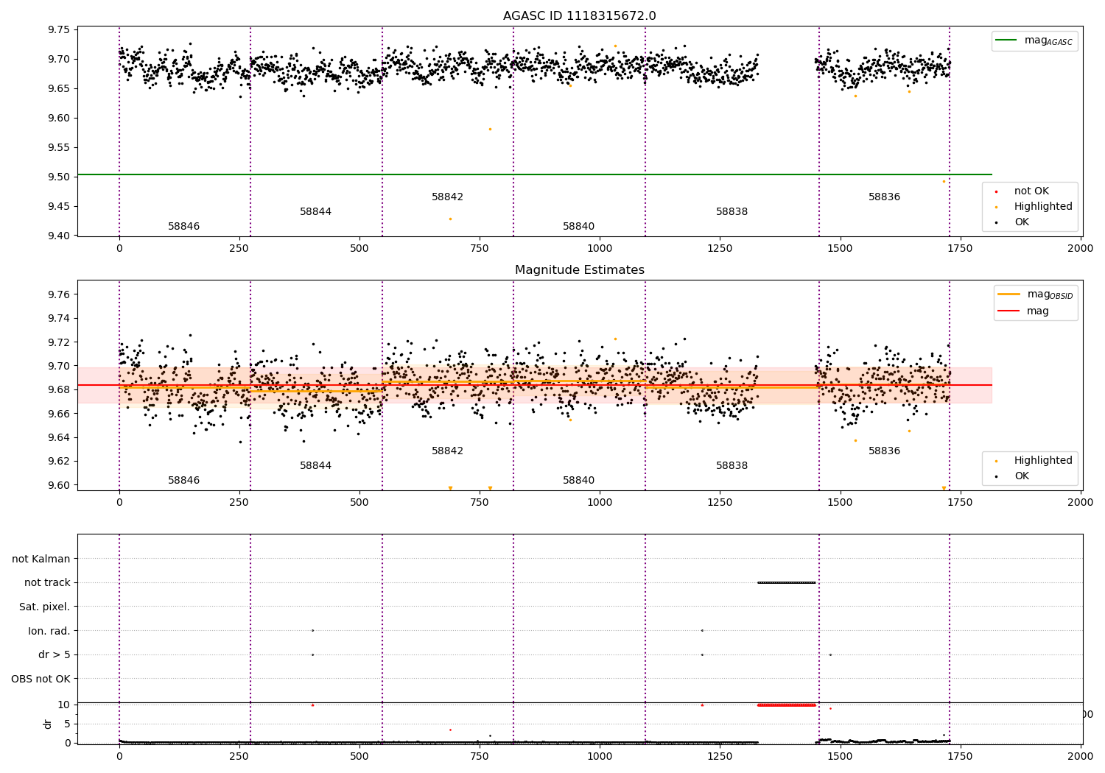Click the y-axis tick 9.50 in AGASC plot

(59, 177)
